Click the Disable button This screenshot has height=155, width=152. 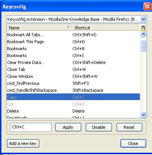coord(99,127)
